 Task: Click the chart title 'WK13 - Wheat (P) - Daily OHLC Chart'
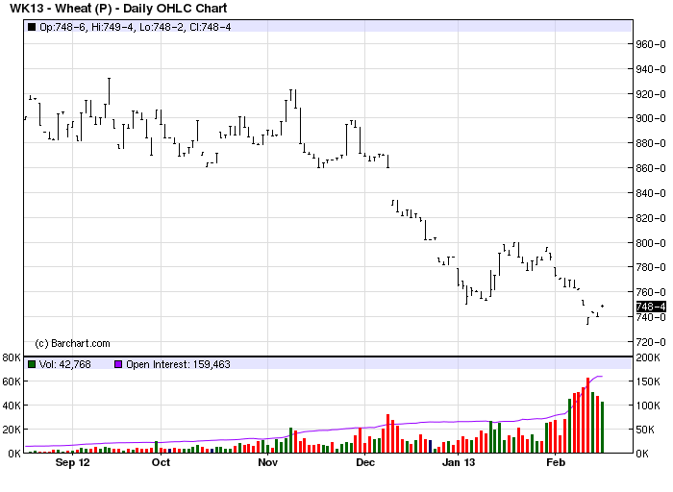(x=118, y=8)
